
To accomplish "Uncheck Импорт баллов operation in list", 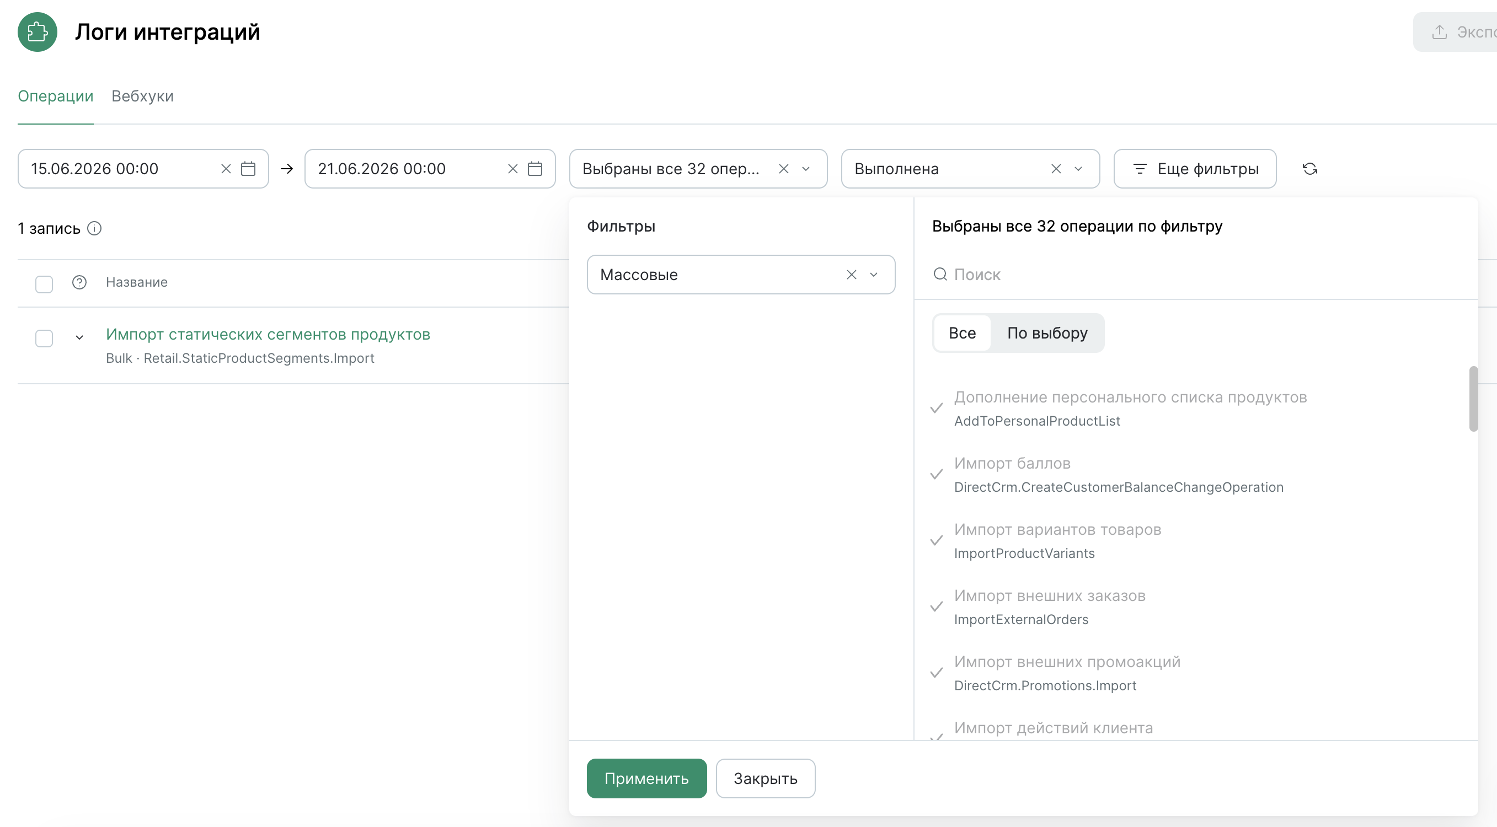I will pyautogui.click(x=935, y=475).
